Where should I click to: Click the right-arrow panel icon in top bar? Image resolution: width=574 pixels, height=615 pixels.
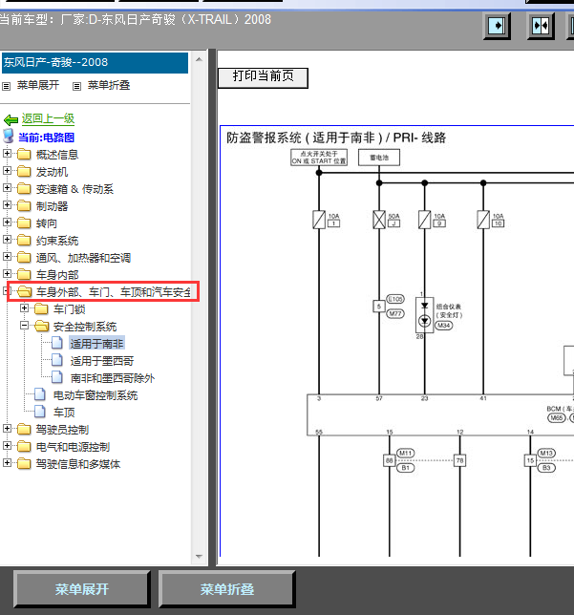(x=497, y=27)
